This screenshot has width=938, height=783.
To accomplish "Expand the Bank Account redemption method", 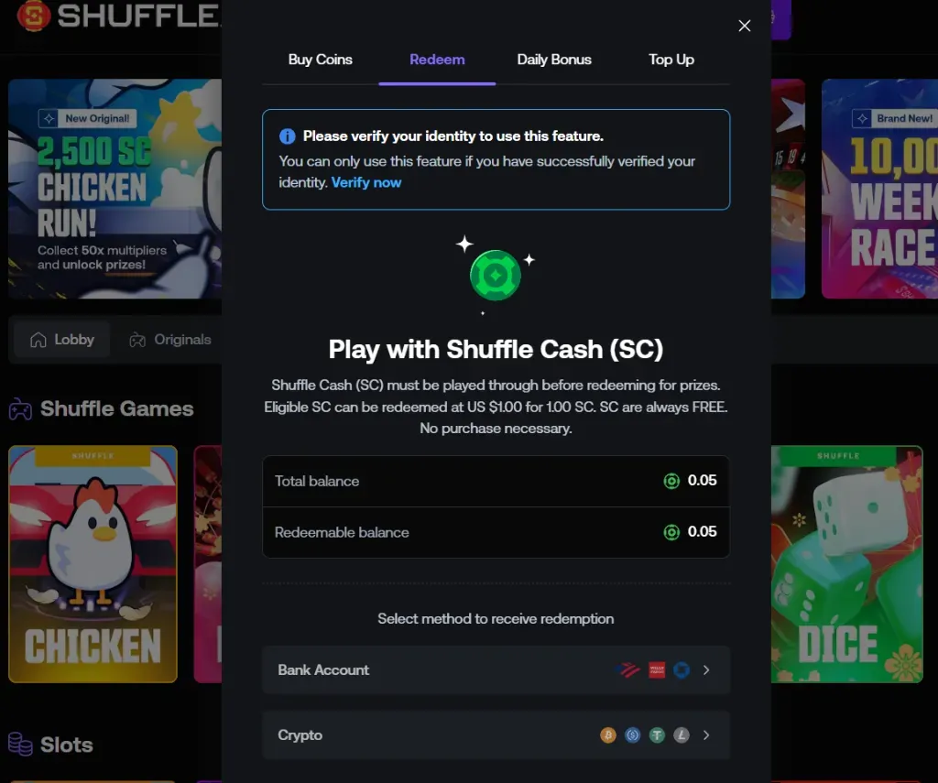I will coord(496,669).
